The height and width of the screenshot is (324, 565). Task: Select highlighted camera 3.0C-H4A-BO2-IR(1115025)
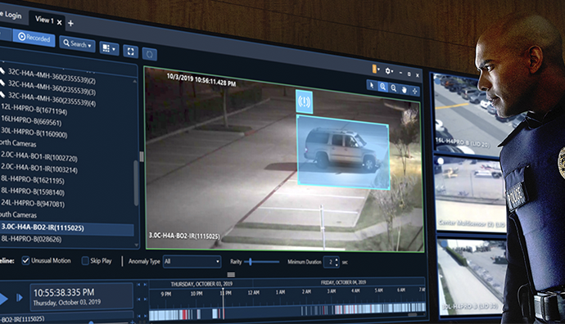click(x=66, y=228)
